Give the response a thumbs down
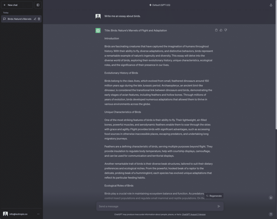 (x=226, y=30)
